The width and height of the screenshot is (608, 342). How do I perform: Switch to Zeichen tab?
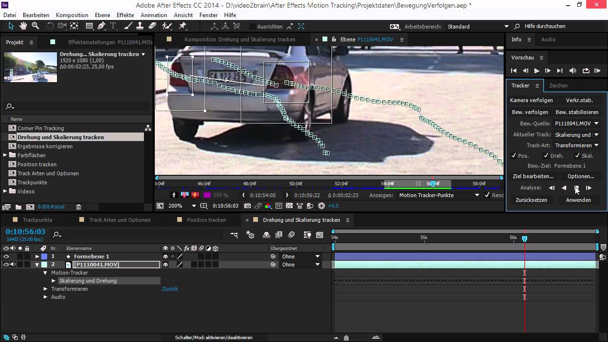(559, 85)
